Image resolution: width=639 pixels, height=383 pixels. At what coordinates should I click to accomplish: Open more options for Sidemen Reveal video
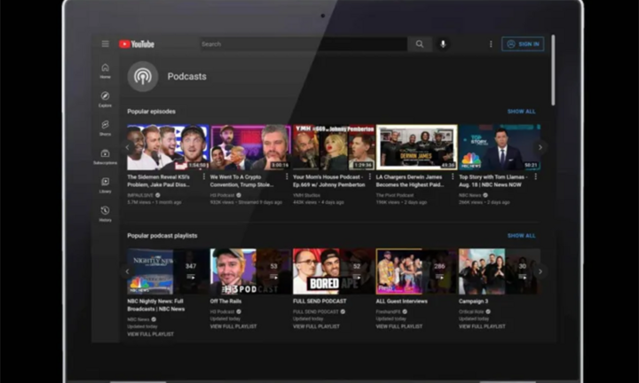pyautogui.click(x=204, y=176)
